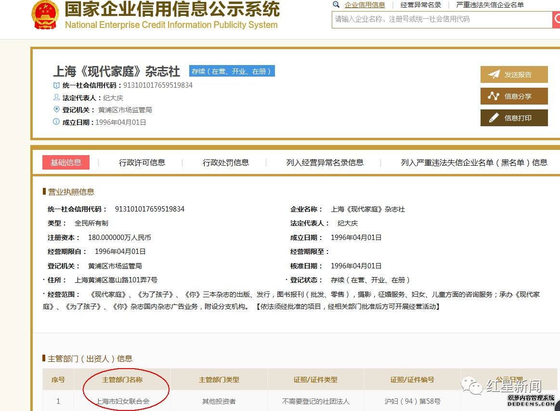This screenshot has height=411, width=560.
Task: Open the 列入经营异常名录信息 tab
Action: (x=325, y=162)
